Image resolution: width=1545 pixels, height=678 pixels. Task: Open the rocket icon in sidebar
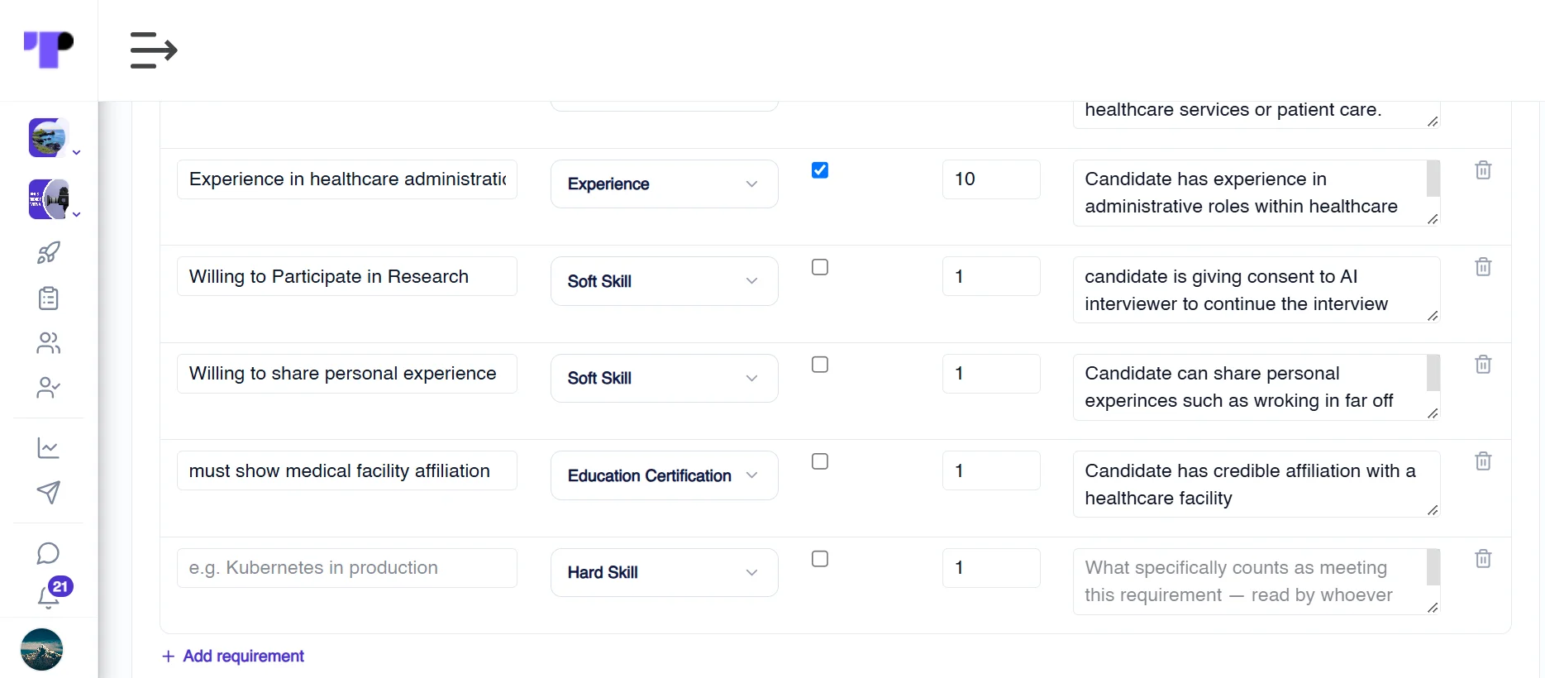point(49,252)
